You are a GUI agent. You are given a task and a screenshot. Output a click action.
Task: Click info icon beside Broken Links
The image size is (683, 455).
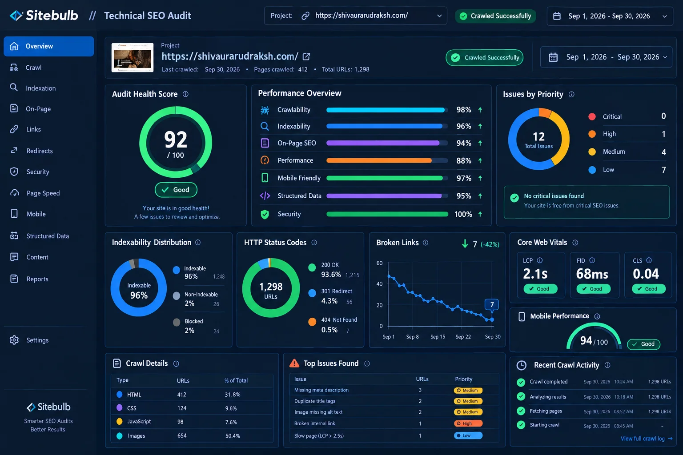pyautogui.click(x=426, y=243)
